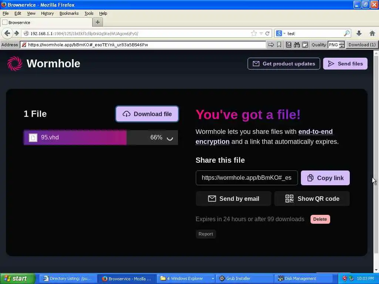
Task: Click the Copy link button
Action: 325,178
